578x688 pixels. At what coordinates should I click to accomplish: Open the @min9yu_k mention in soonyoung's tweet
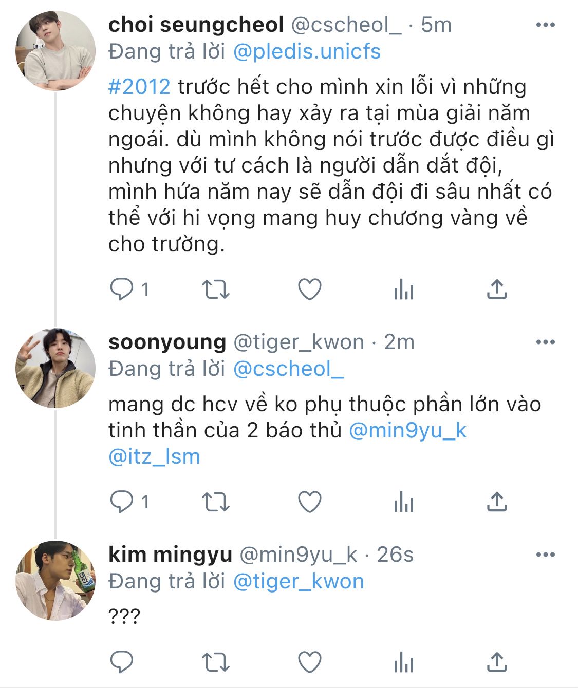[x=407, y=430]
